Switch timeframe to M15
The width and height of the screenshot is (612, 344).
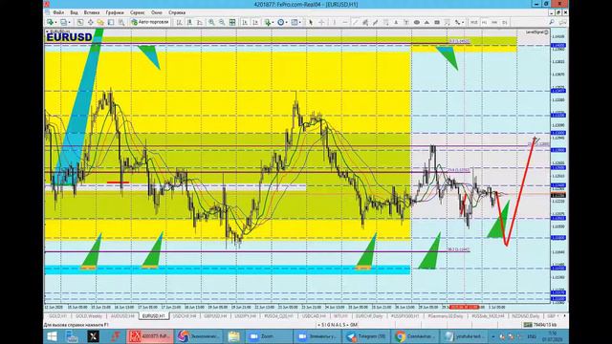click(474, 22)
